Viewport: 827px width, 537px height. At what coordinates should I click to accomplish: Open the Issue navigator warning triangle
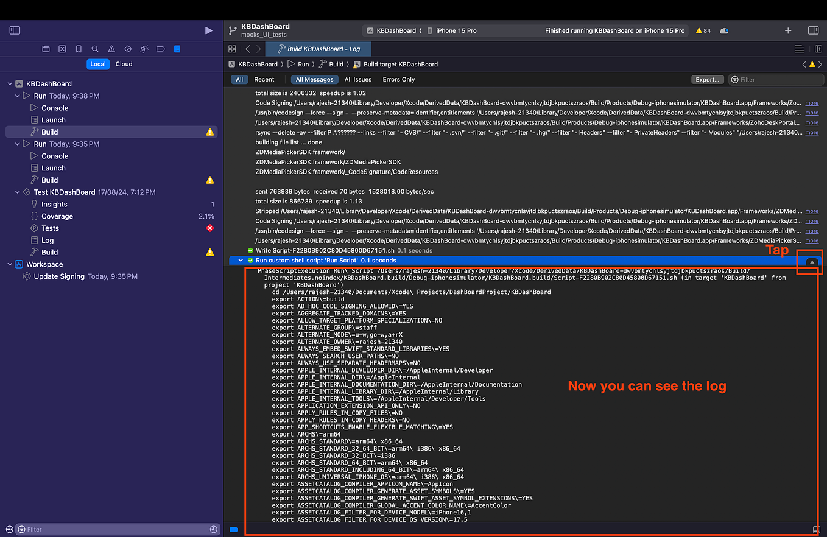pos(112,50)
